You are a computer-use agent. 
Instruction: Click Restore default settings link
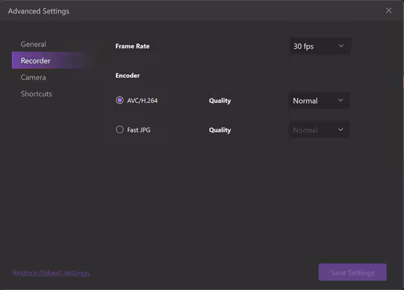pos(51,273)
